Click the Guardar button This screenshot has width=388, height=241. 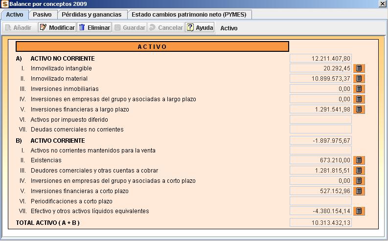click(x=130, y=27)
